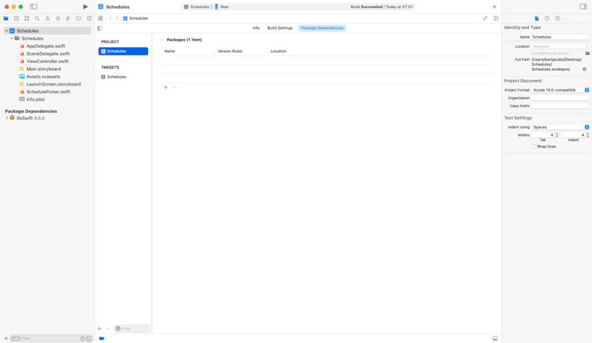Click the Version Rules column header

(229, 51)
